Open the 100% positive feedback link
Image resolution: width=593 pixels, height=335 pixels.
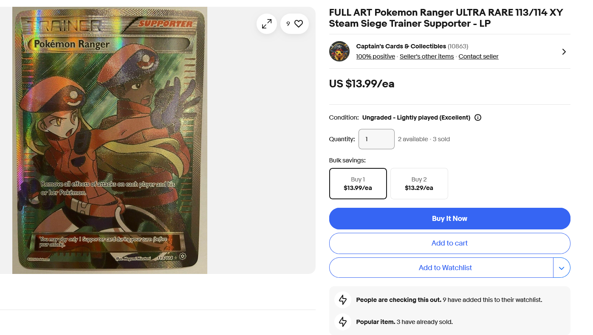click(376, 56)
